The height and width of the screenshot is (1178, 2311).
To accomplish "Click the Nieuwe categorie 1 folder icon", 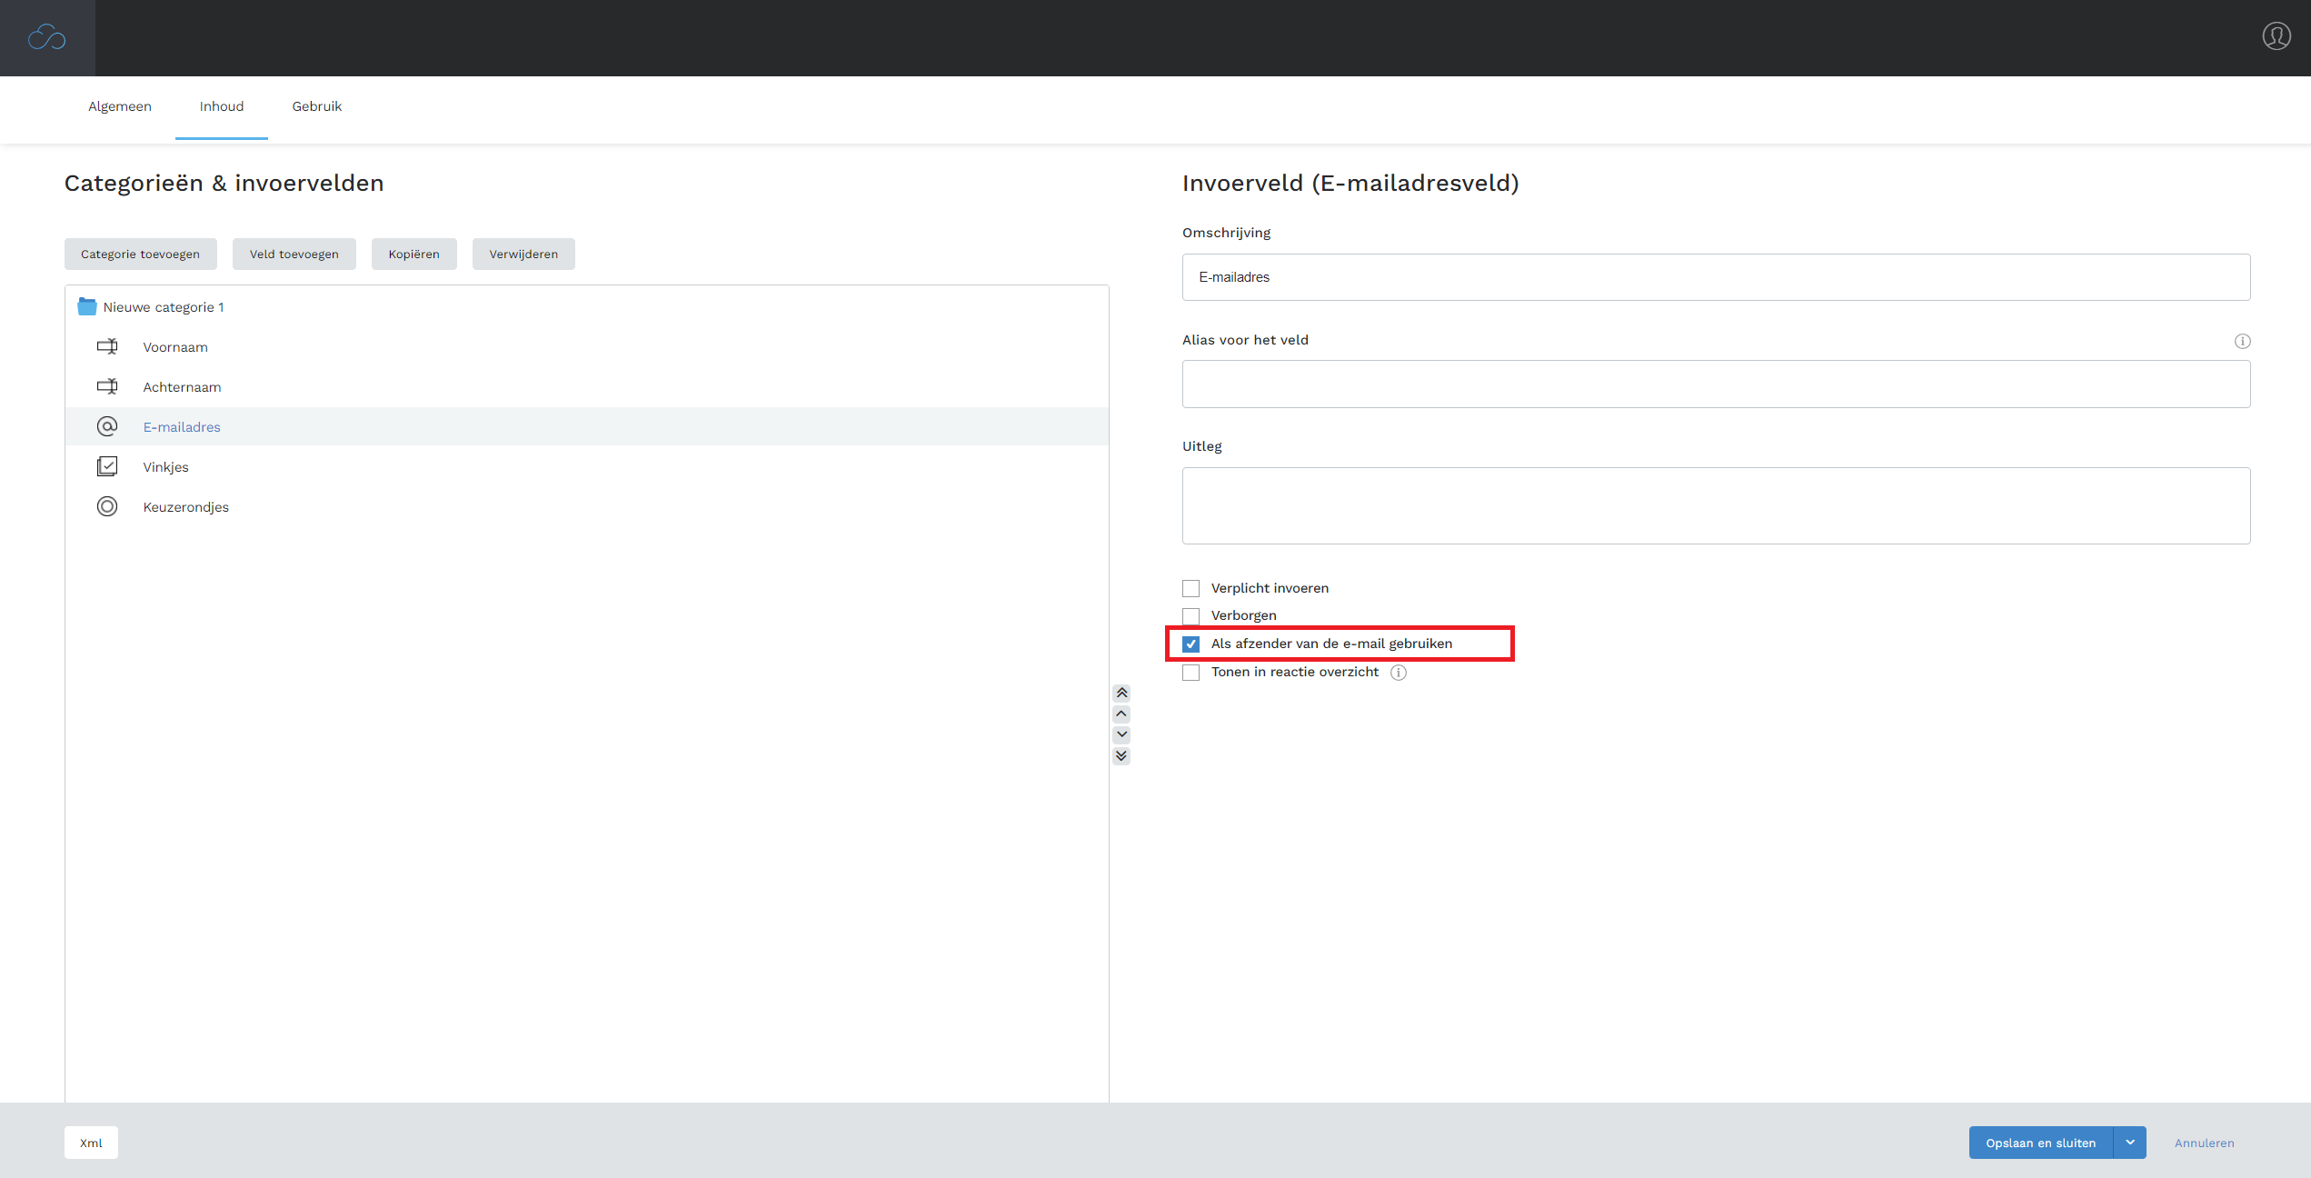I will [x=87, y=306].
